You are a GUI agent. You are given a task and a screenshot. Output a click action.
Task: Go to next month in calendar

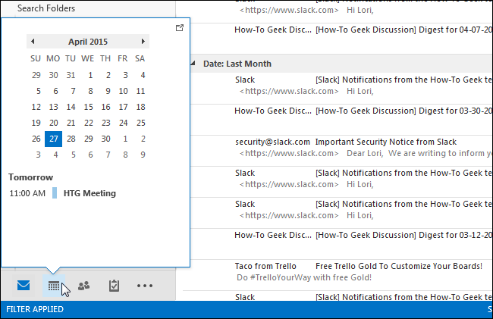[x=143, y=41]
